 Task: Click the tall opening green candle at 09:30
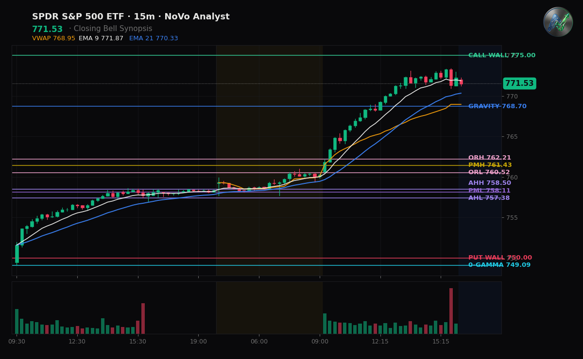(x=17, y=254)
